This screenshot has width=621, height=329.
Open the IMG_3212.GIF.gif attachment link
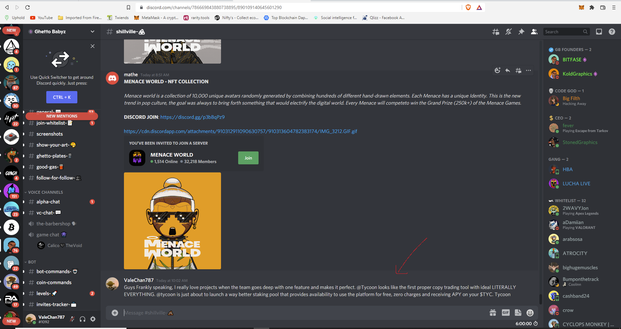[x=240, y=131]
